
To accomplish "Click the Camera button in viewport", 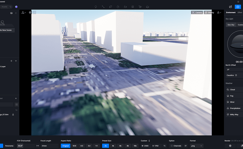I will (x=197, y=13).
